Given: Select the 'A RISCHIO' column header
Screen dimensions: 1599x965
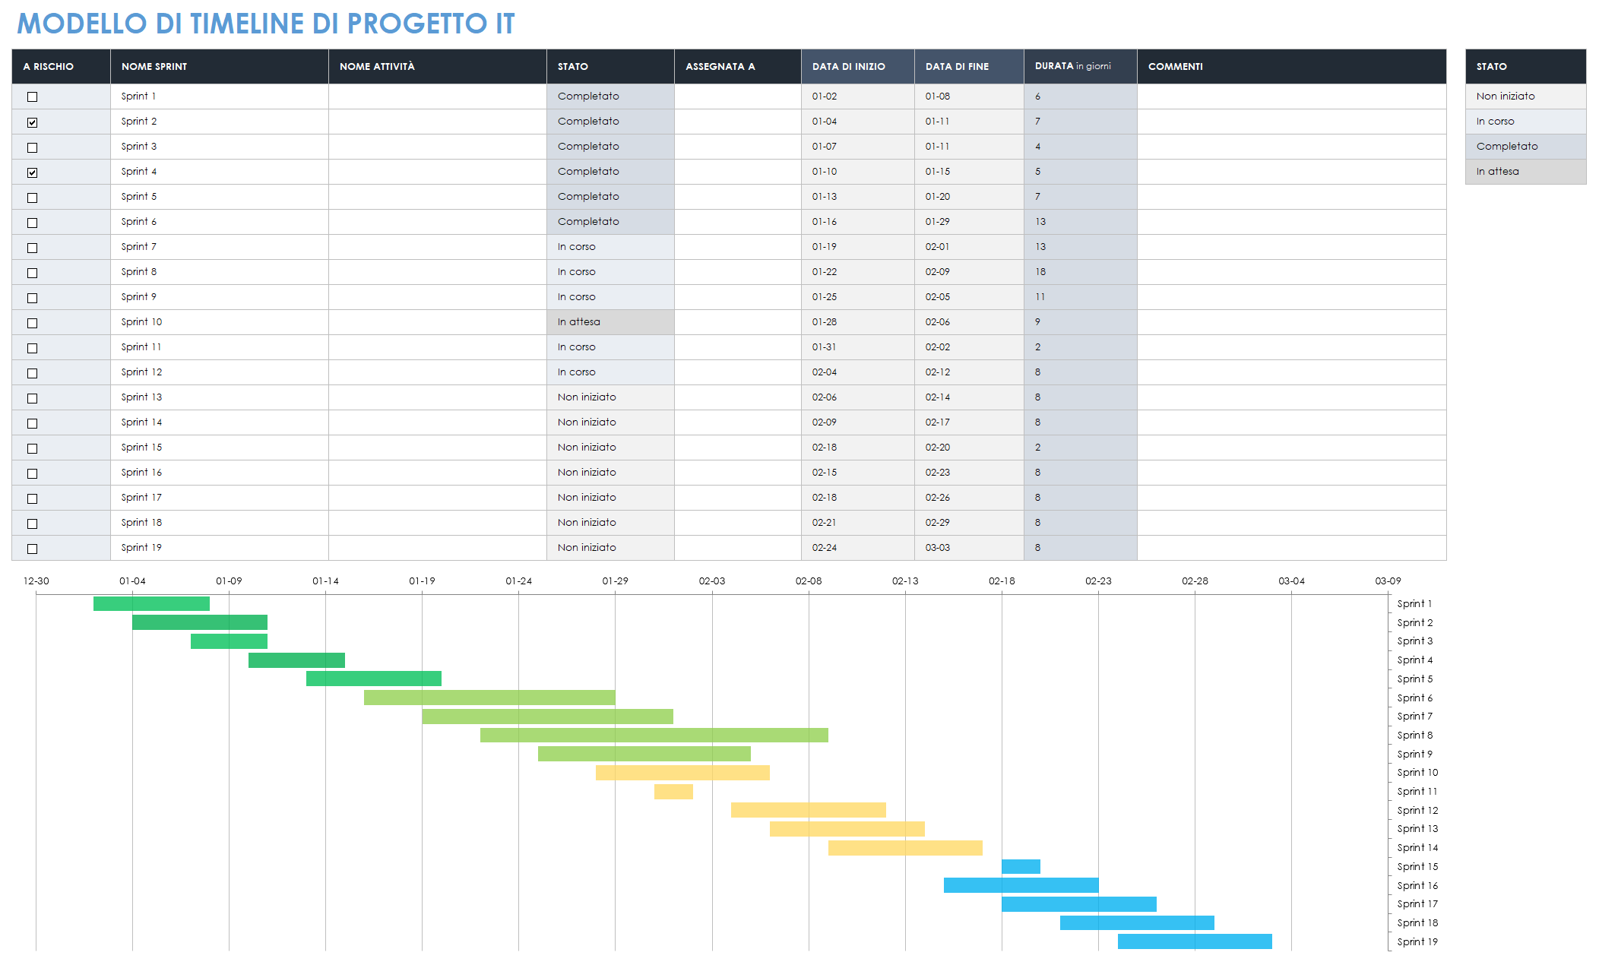Looking at the screenshot, I should [x=61, y=66].
